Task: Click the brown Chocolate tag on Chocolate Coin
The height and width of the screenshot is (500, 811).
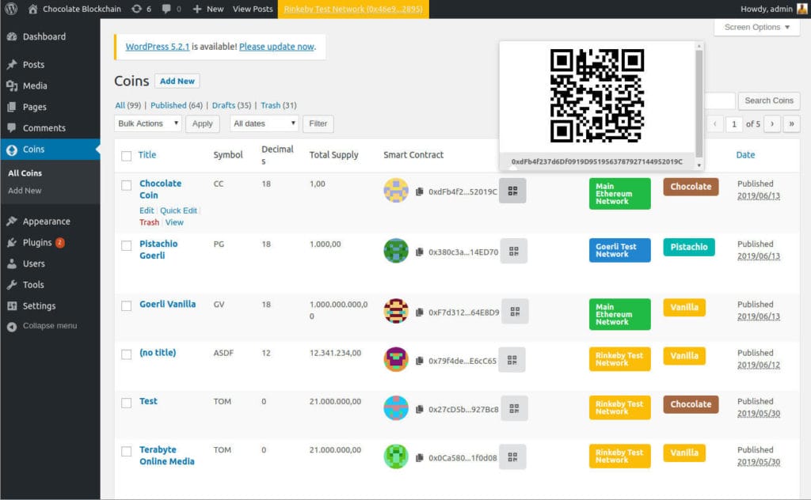Action: [691, 187]
